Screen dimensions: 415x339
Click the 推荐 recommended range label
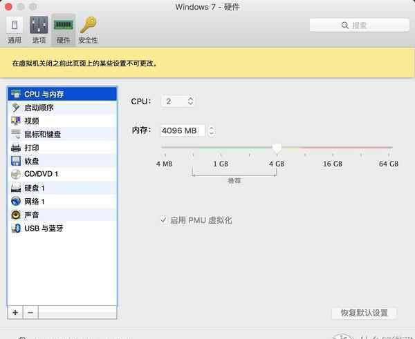[234, 181]
